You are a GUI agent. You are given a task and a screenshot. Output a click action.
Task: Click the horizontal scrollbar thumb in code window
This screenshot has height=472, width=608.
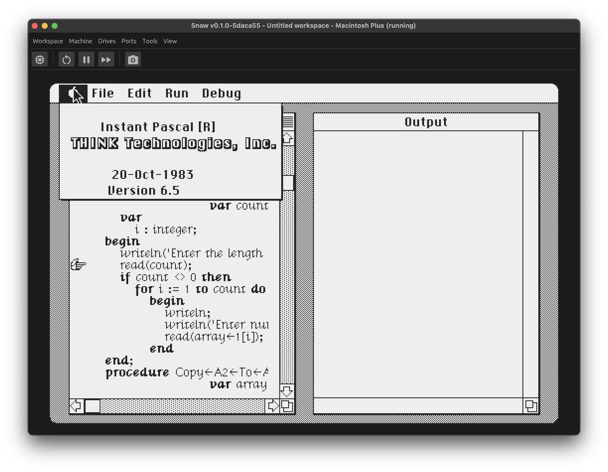[x=92, y=406]
